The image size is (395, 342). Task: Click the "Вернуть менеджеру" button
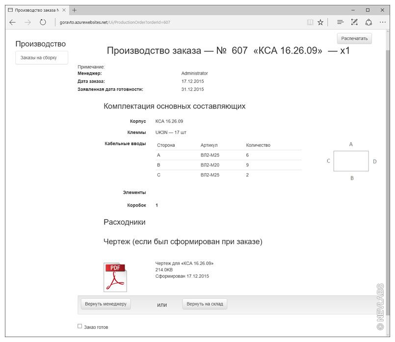[106, 304]
